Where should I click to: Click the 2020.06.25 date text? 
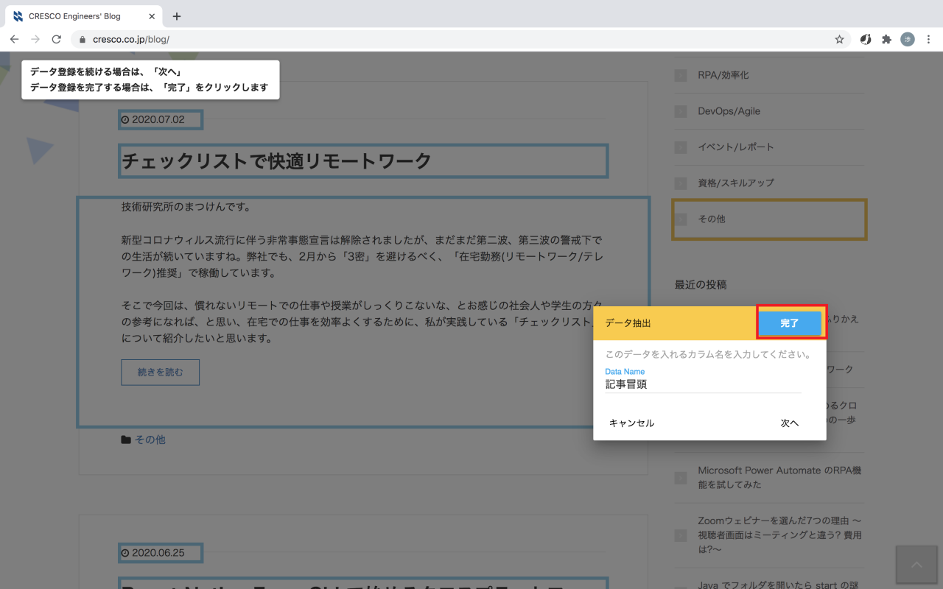click(158, 553)
